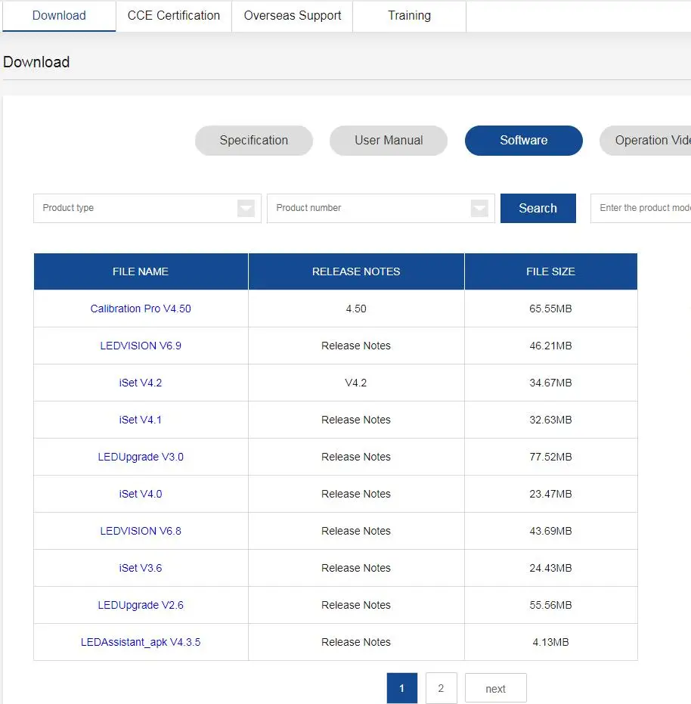Open Release Notes for LEDUpgrade V2.6

coord(356,605)
